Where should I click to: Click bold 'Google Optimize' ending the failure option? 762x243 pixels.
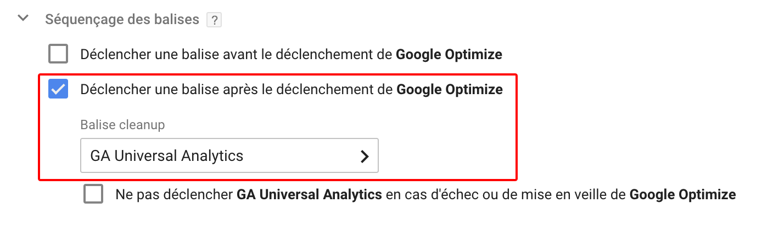(682, 195)
